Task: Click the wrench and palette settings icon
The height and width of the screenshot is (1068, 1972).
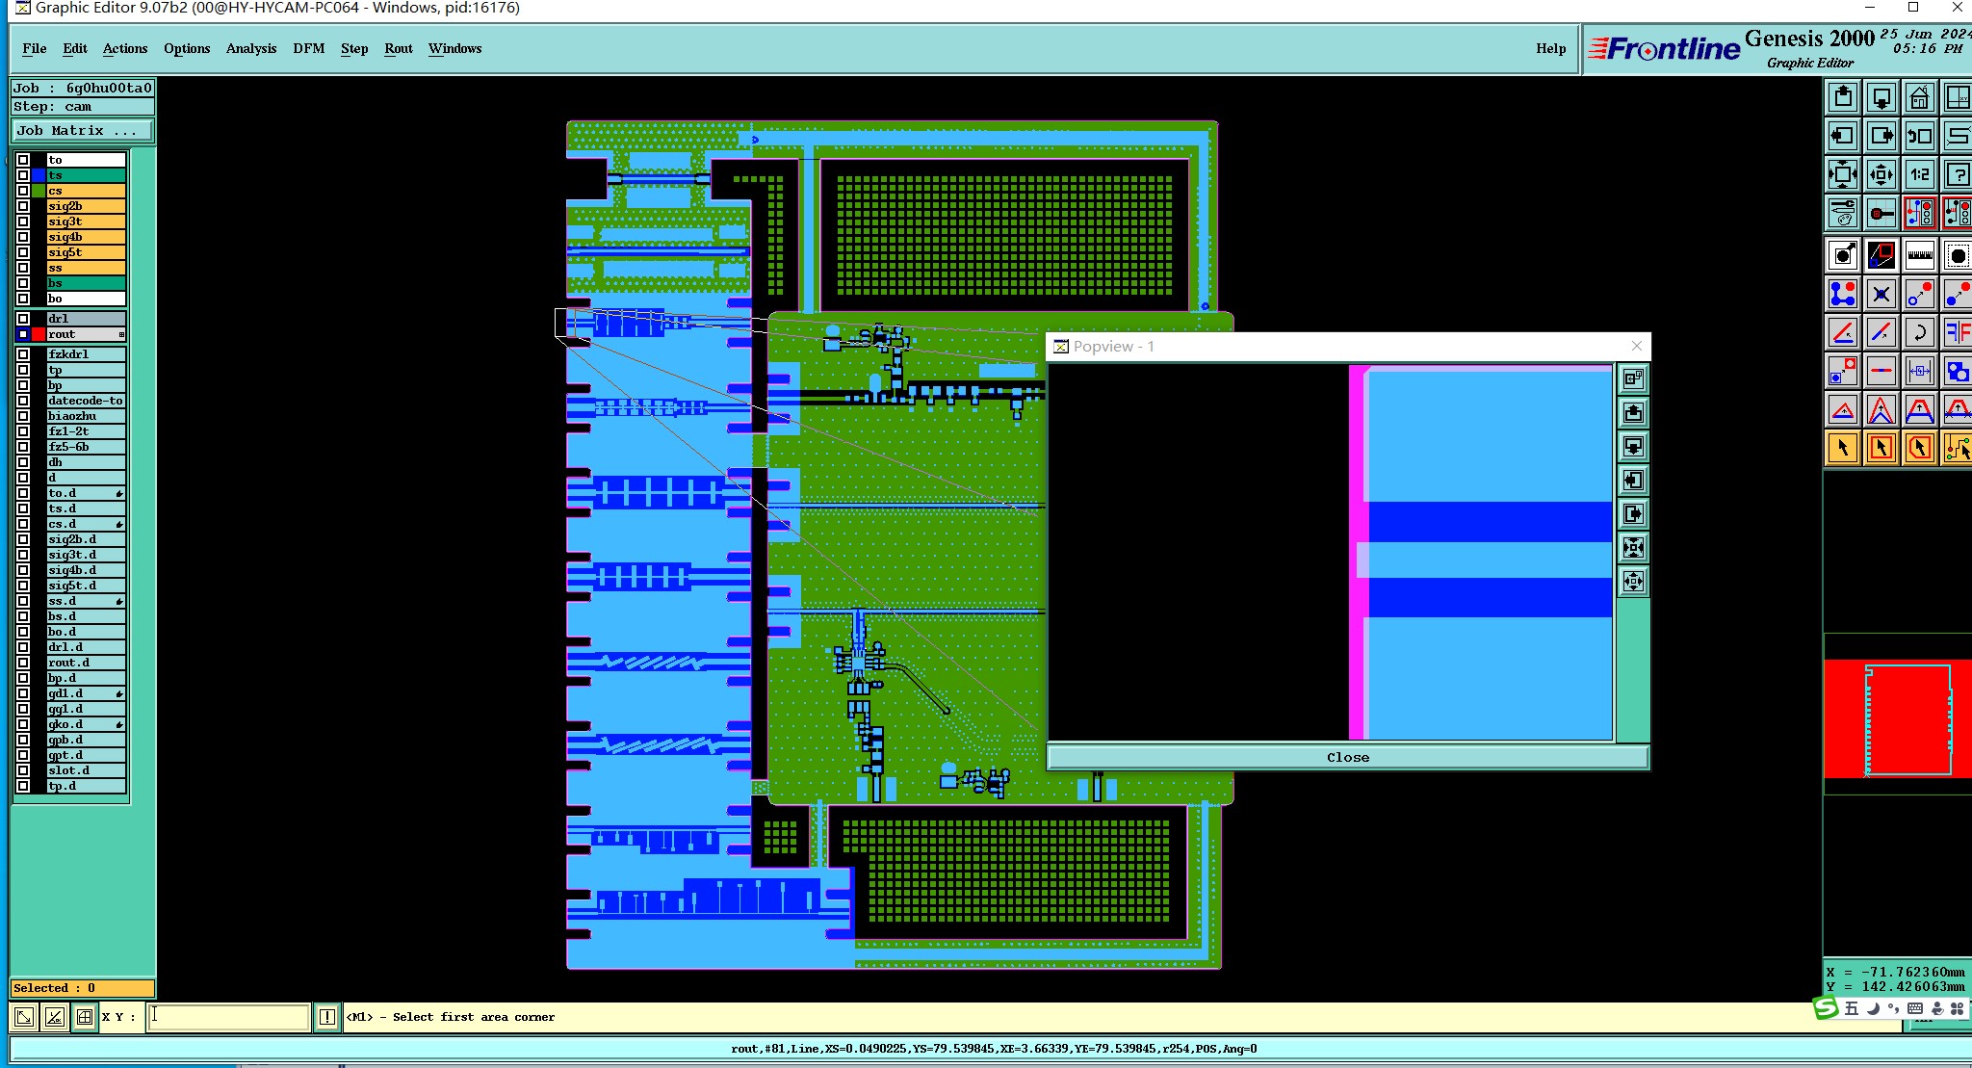Action: 1843,212
